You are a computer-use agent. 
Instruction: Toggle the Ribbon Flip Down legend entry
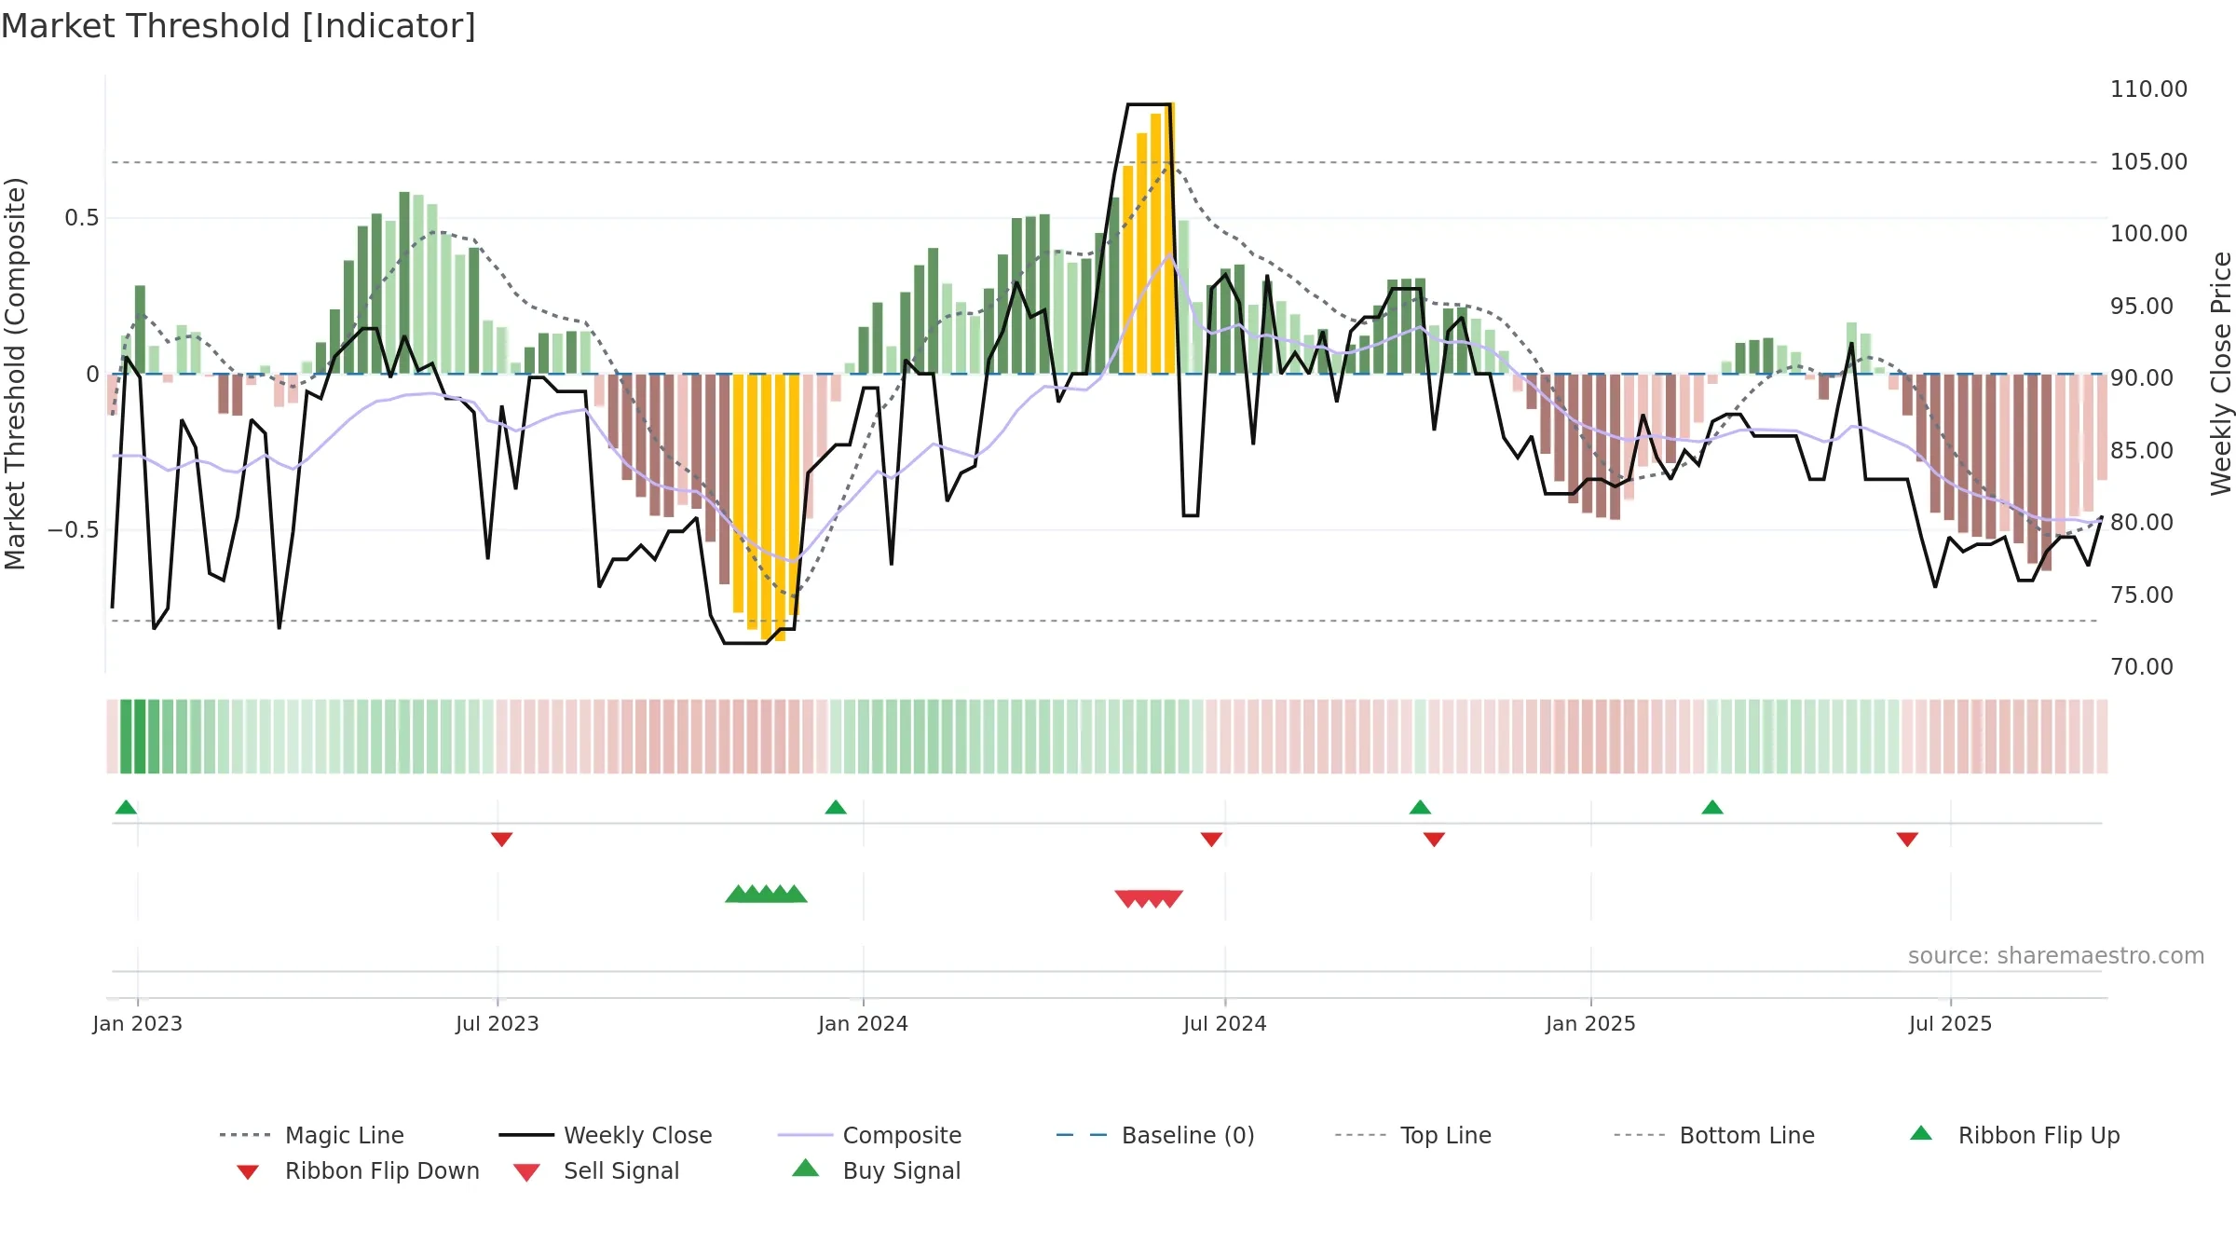(357, 1170)
